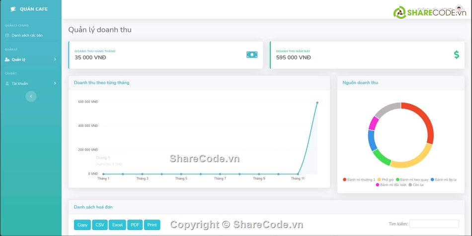Toggle Bánh mì đặc biệt legend swatch
472x236 pixels.
378,185
